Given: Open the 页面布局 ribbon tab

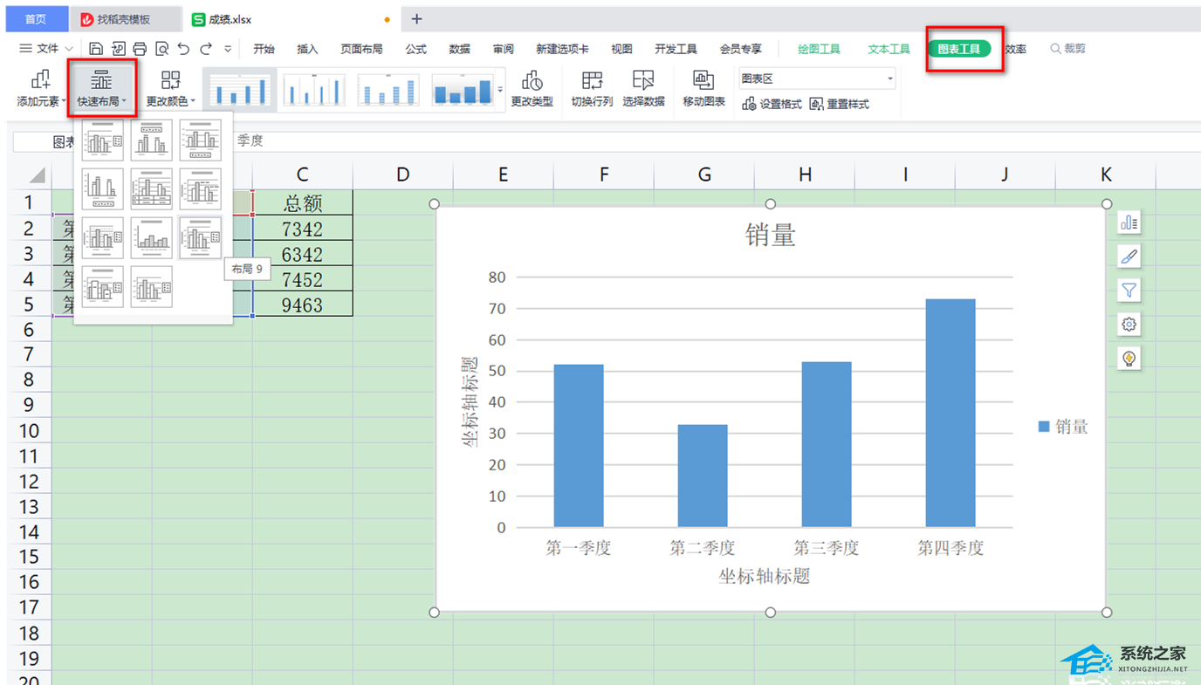Looking at the screenshot, I should [361, 49].
